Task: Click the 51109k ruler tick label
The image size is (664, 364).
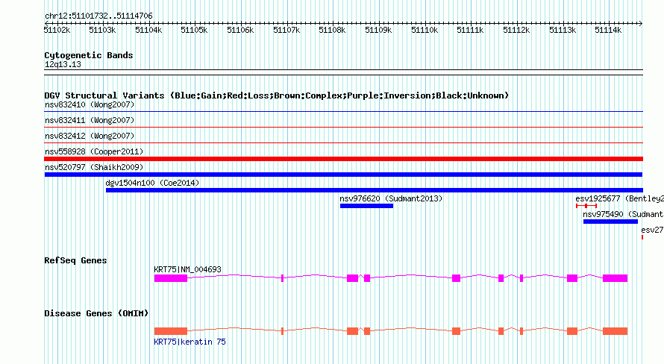Action: (378, 30)
